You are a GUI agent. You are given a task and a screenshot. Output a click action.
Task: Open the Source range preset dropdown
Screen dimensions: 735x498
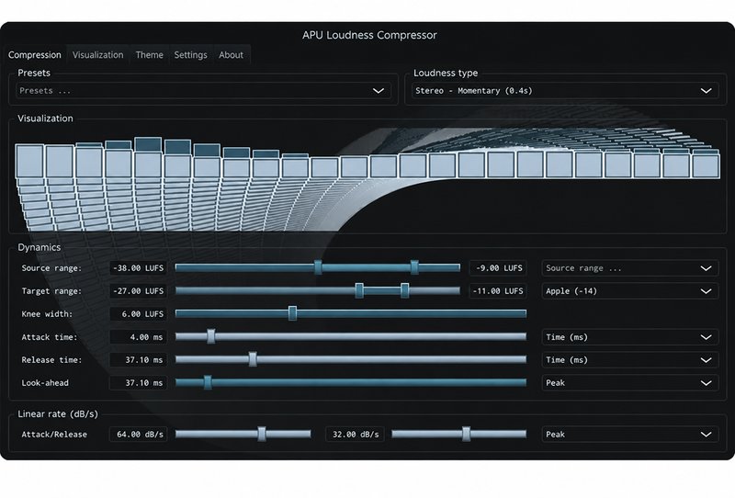[x=629, y=268]
